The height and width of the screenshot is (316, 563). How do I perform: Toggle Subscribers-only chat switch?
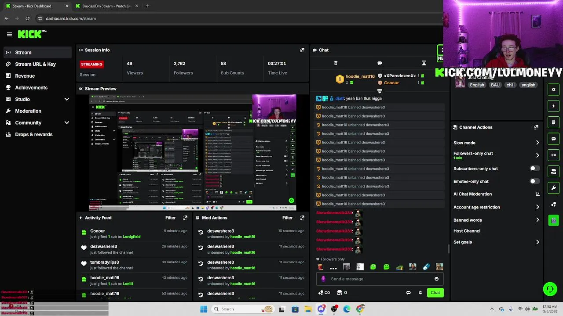534,169
